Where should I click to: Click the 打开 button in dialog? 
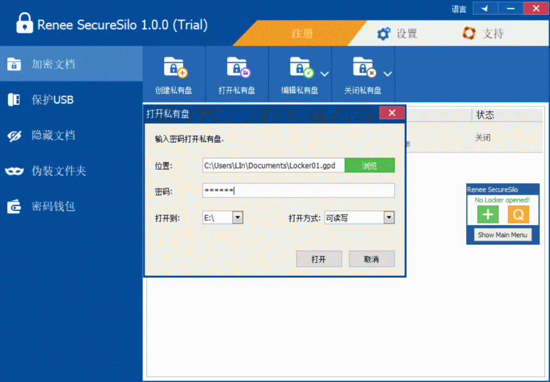pyautogui.click(x=319, y=259)
